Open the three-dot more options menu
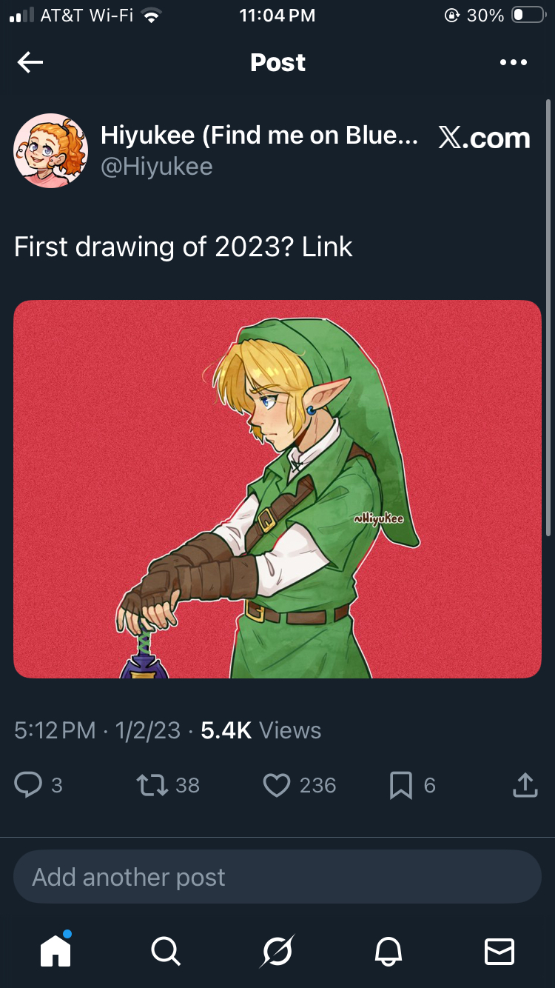This screenshot has height=988, width=555. (513, 63)
